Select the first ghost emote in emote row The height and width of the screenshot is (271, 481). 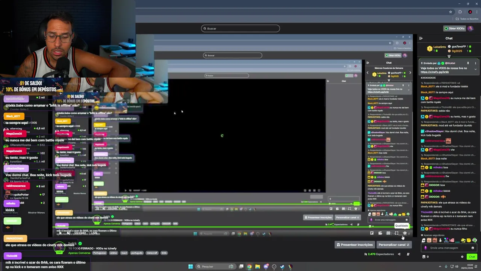(x=424, y=240)
